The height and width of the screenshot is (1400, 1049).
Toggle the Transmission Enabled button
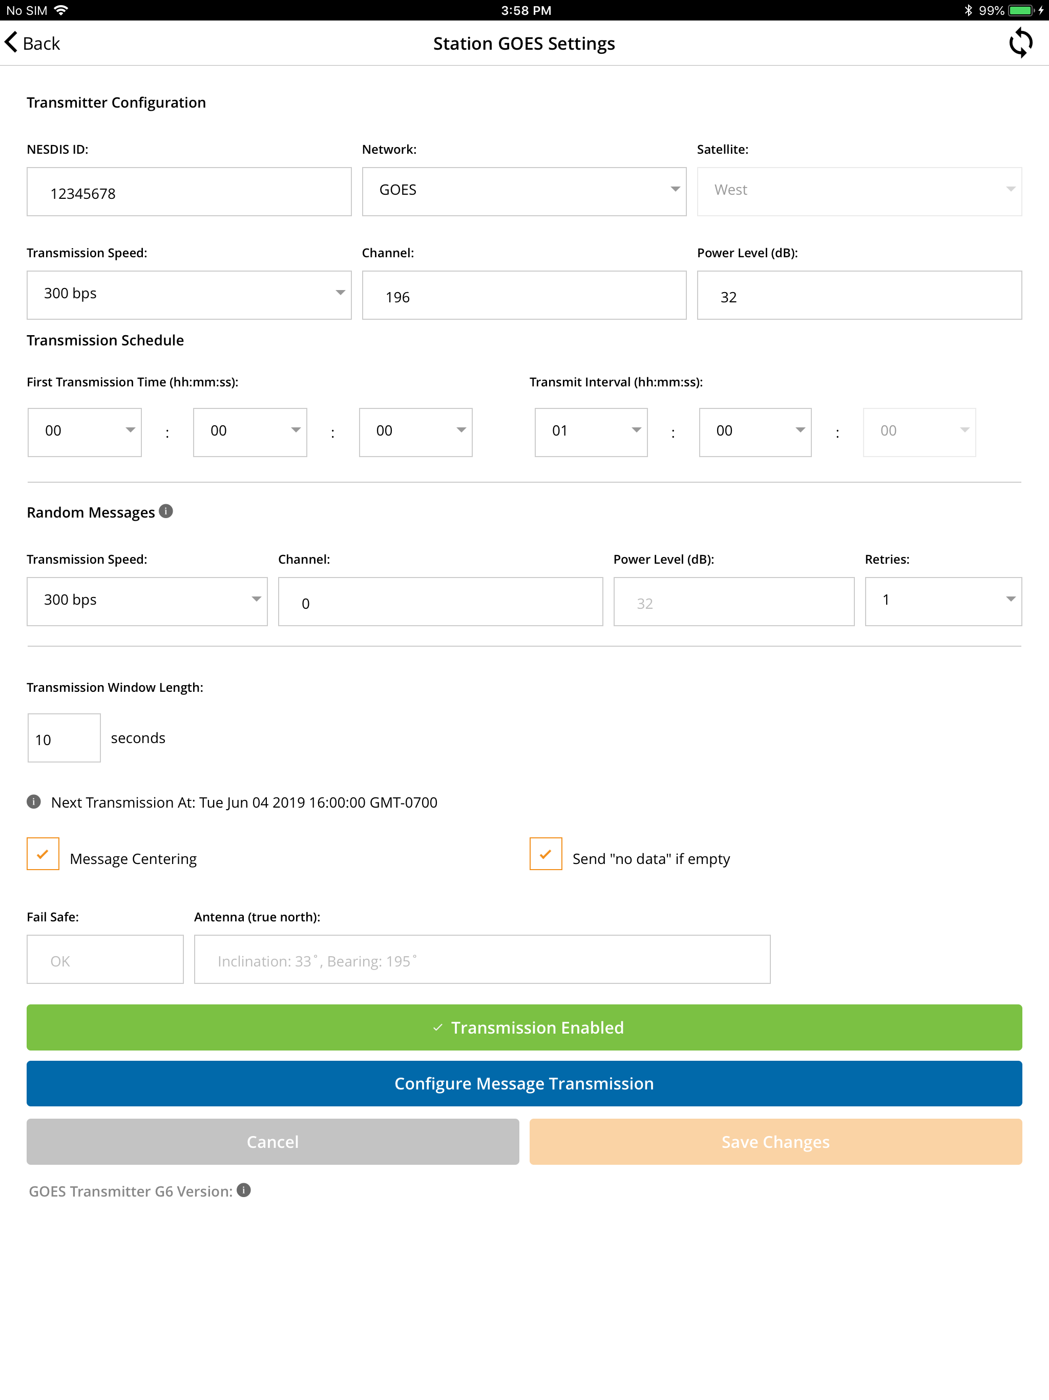point(524,1026)
